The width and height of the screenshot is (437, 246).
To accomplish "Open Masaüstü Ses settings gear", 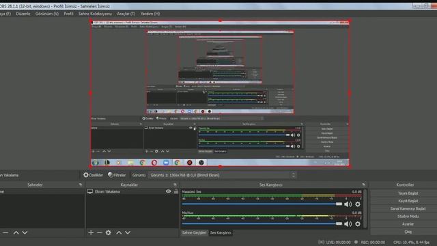I will coord(358,204).
